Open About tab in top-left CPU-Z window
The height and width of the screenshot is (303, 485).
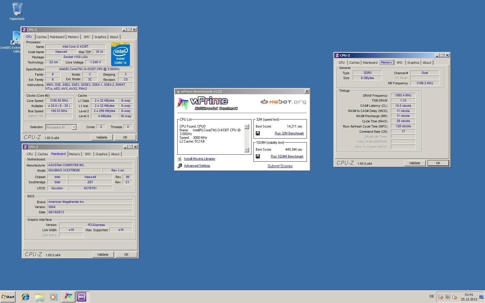(x=114, y=37)
